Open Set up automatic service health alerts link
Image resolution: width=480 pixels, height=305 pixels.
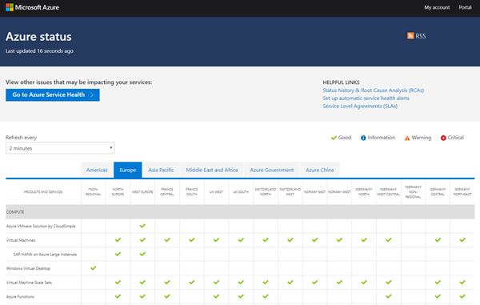[366, 98]
